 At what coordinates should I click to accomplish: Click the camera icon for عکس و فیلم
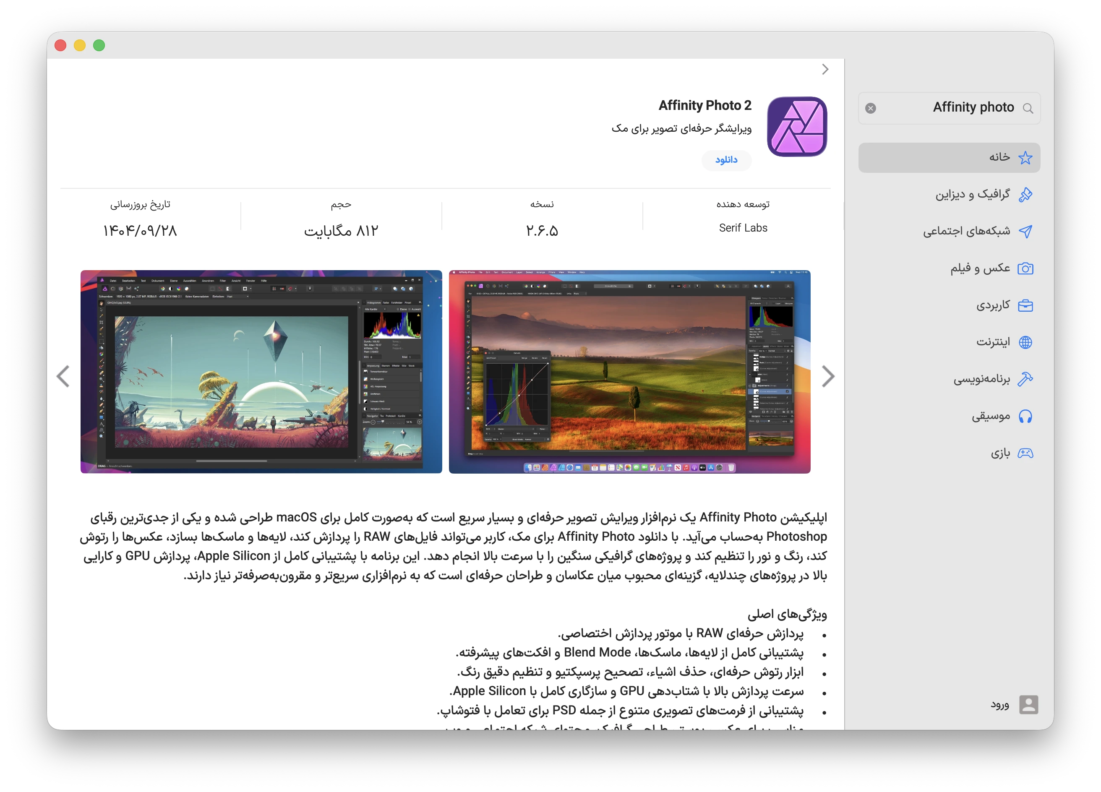pos(1026,268)
